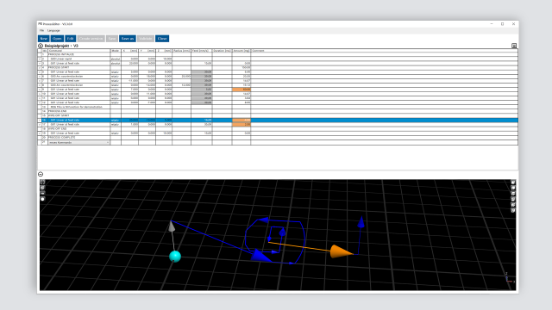This screenshot has height=310, width=552.
Task: Click the third view icon on the viewport's right edge
Action: tap(513, 194)
